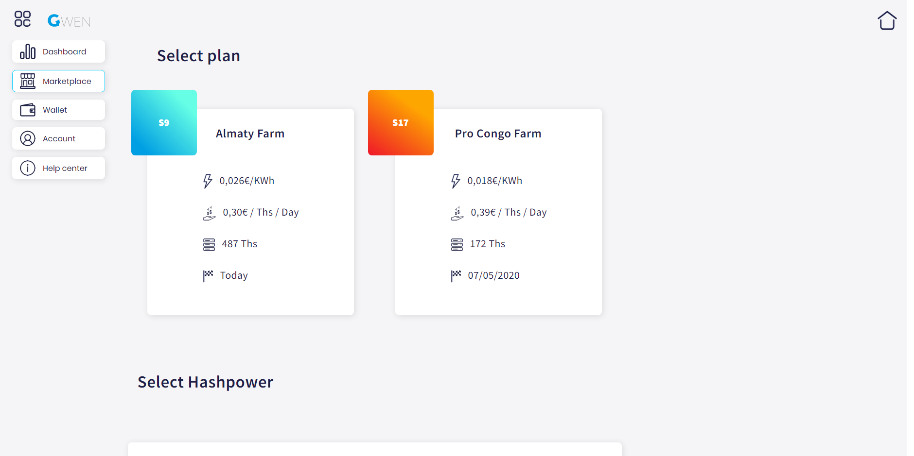Click the server icon next to 487 Ths
The width and height of the screenshot is (914, 456).
coord(209,244)
